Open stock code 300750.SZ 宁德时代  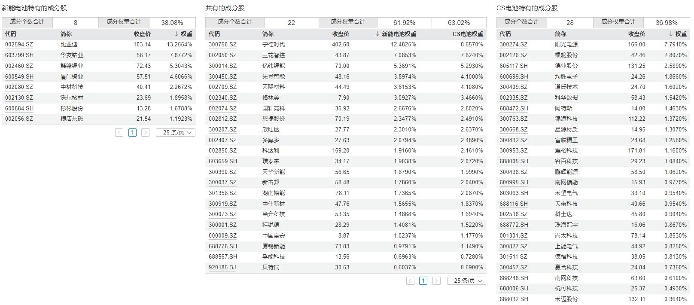coord(222,45)
